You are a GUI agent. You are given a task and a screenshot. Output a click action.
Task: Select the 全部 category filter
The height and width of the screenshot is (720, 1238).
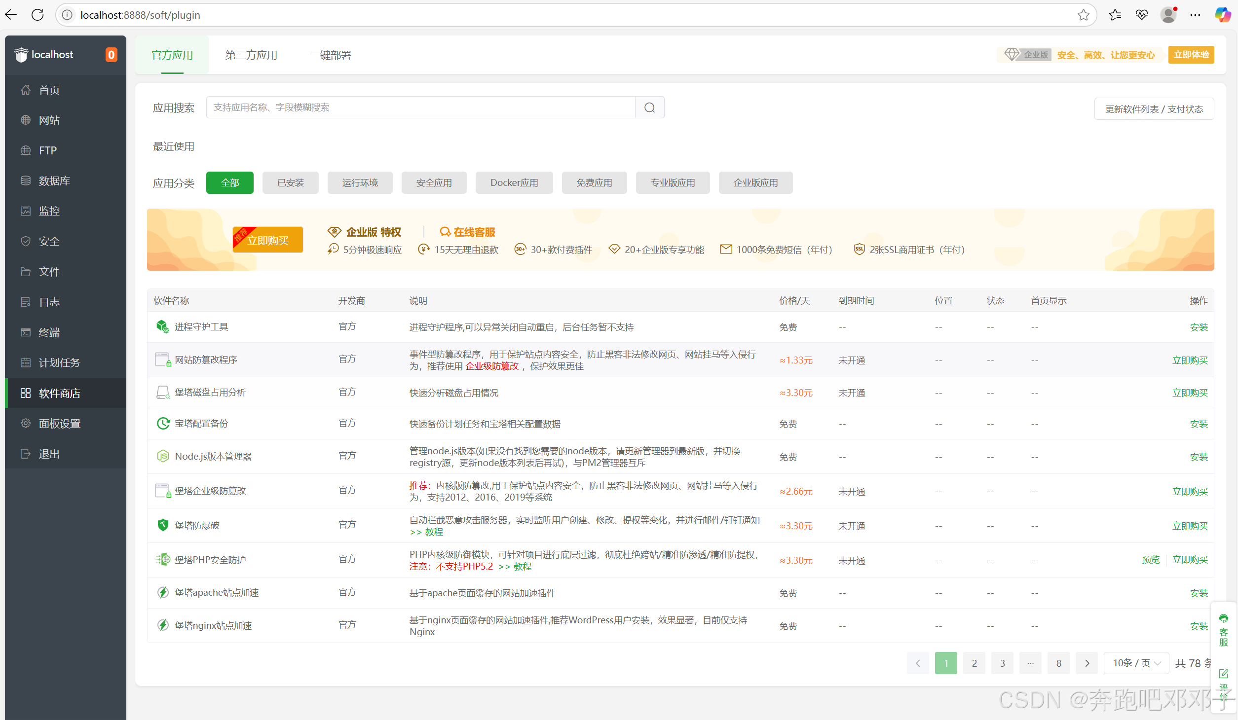(x=229, y=183)
